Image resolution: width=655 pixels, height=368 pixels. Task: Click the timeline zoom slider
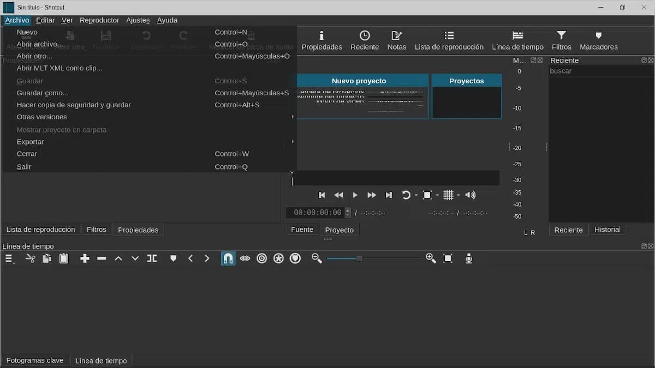[374, 258]
